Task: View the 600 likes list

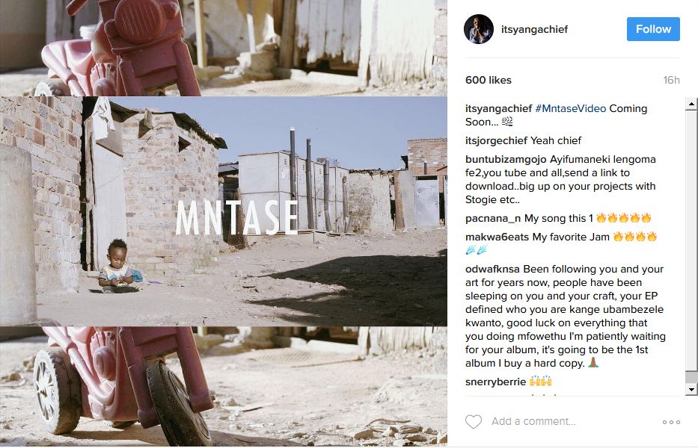Action: coord(489,80)
